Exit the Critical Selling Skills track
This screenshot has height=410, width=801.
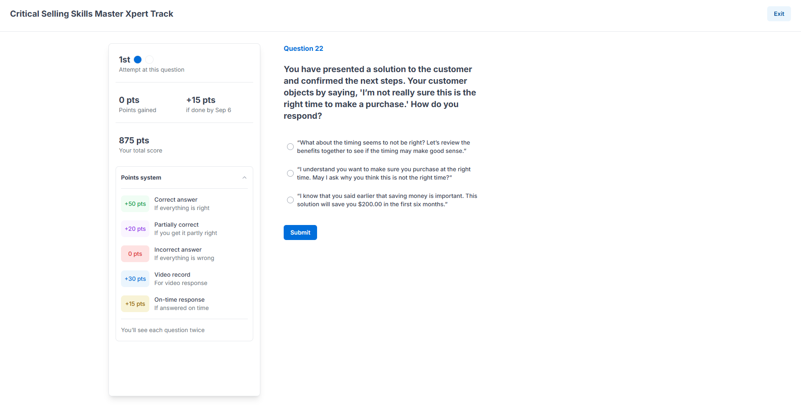tap(778, 14)
